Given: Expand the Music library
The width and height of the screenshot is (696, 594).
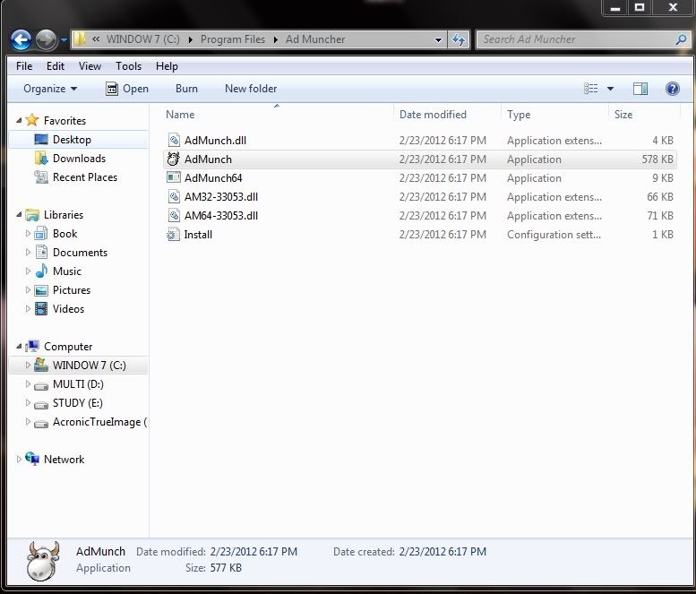Looking at the screenshot, I should pyautogui.click(x=28, y=271).
